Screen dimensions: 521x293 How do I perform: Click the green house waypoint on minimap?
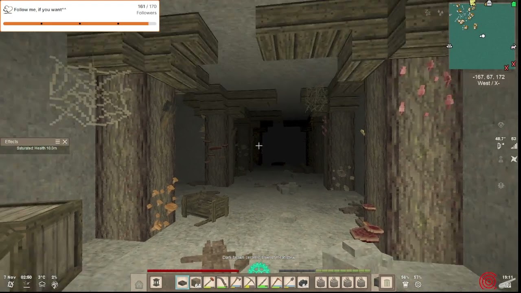pyautogui.click(x=513, y=4)
